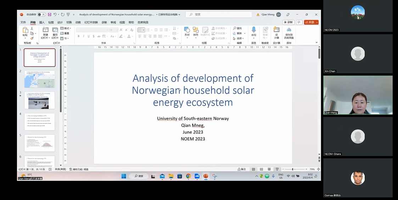Image resolution: width=398 pixels, height=200 pixels.
Task: Toggle Normal view button in status bar
Action: 253,169
